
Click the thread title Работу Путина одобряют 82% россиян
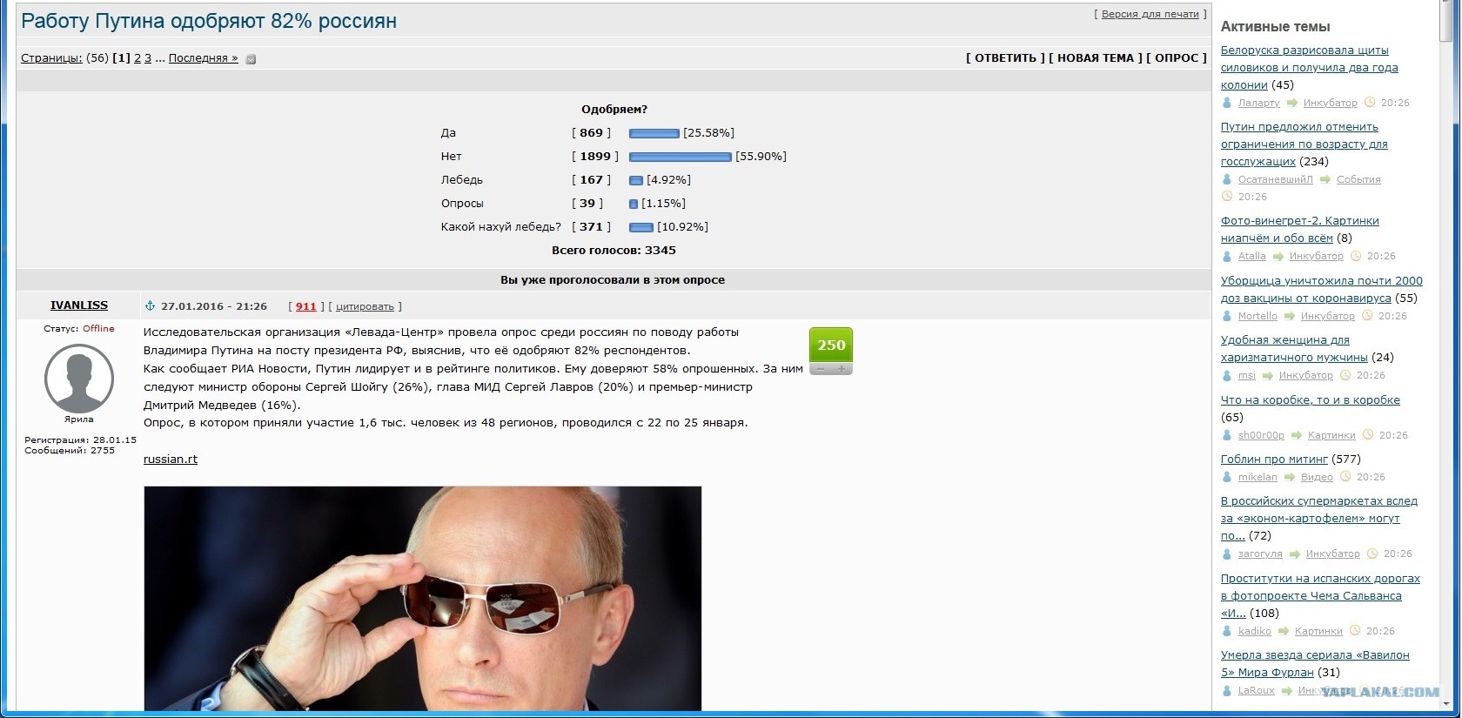pyautogui.click(x=209, y=21)
